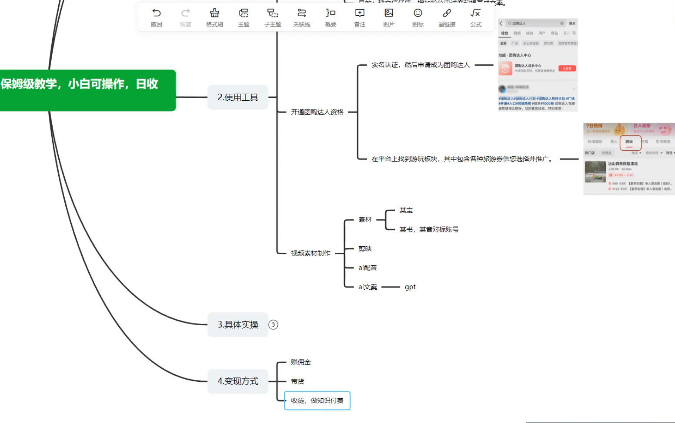Open the formula (公式) editor
This screenshot has height=423, width=675.
(x=476, y=13)
